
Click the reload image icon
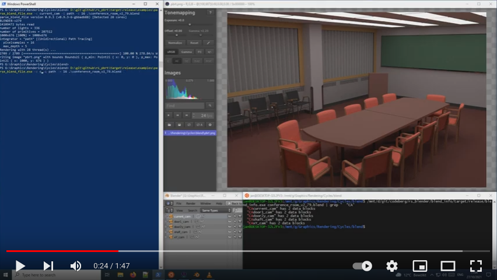(189, 125)
